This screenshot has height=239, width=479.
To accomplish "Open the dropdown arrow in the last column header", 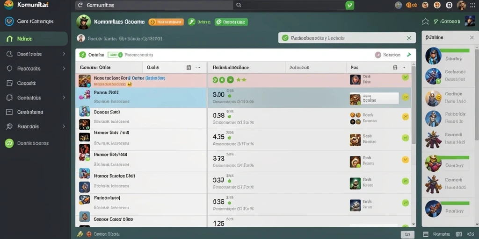I will click(404, 67).
